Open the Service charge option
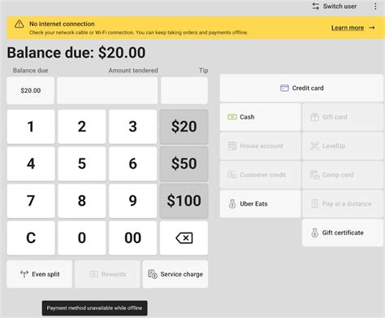The width and height of the screenshot is (385, 318). click(x=175, y=274)
